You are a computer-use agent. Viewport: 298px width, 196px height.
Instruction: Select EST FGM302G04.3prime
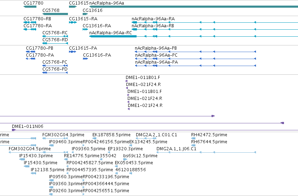tap(63, 135)
